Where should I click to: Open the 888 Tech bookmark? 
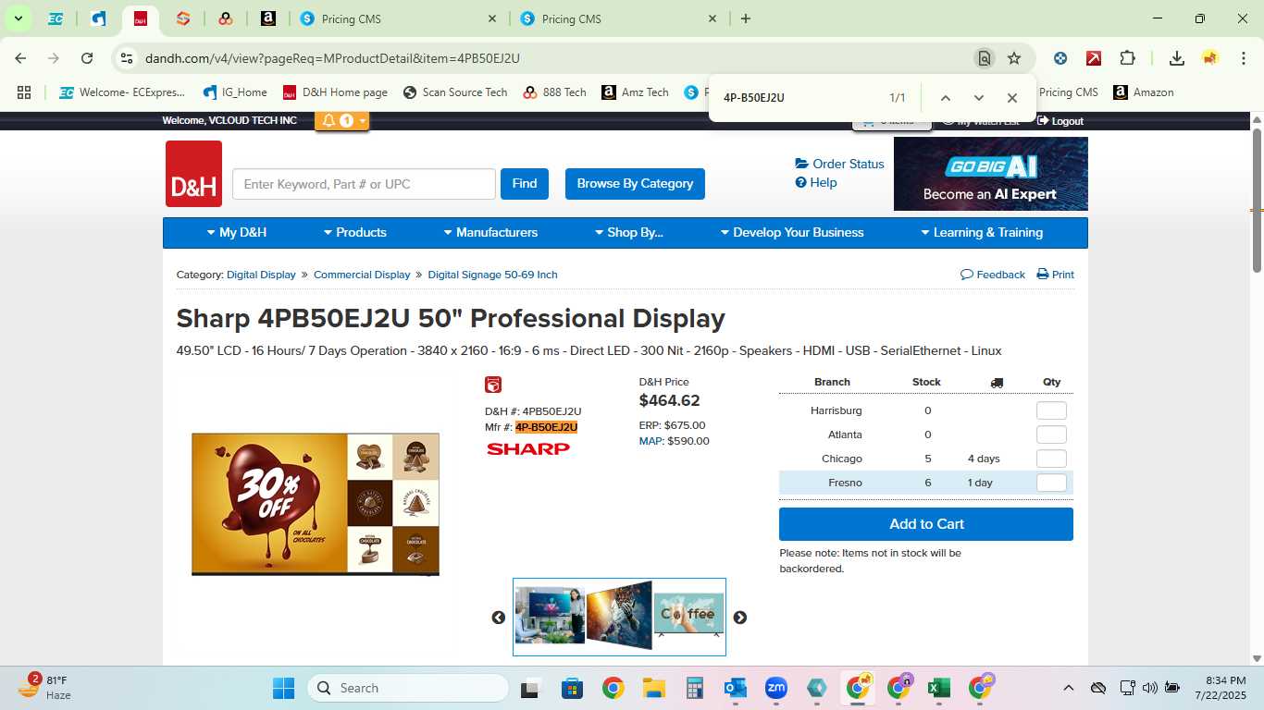(x=554, y=92)
